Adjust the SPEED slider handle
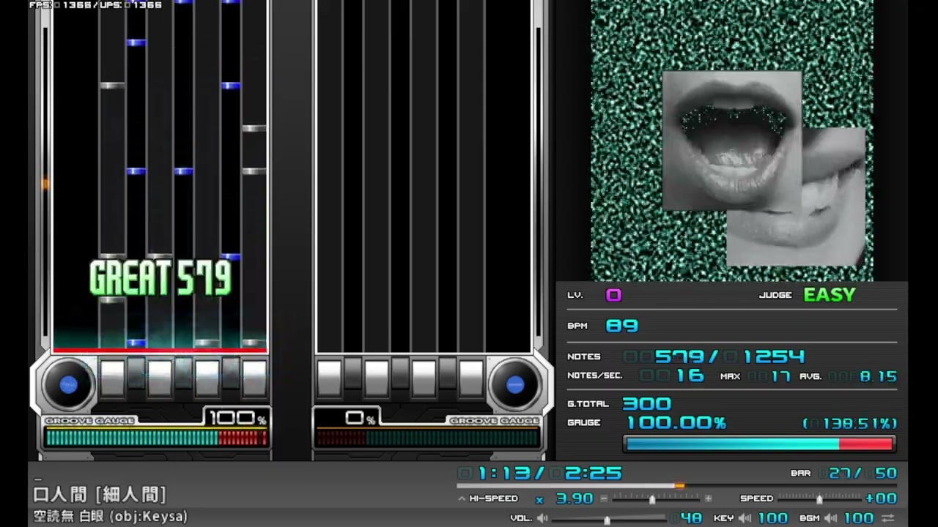Viewport: 938px width, 527px height. coord(819,499)
